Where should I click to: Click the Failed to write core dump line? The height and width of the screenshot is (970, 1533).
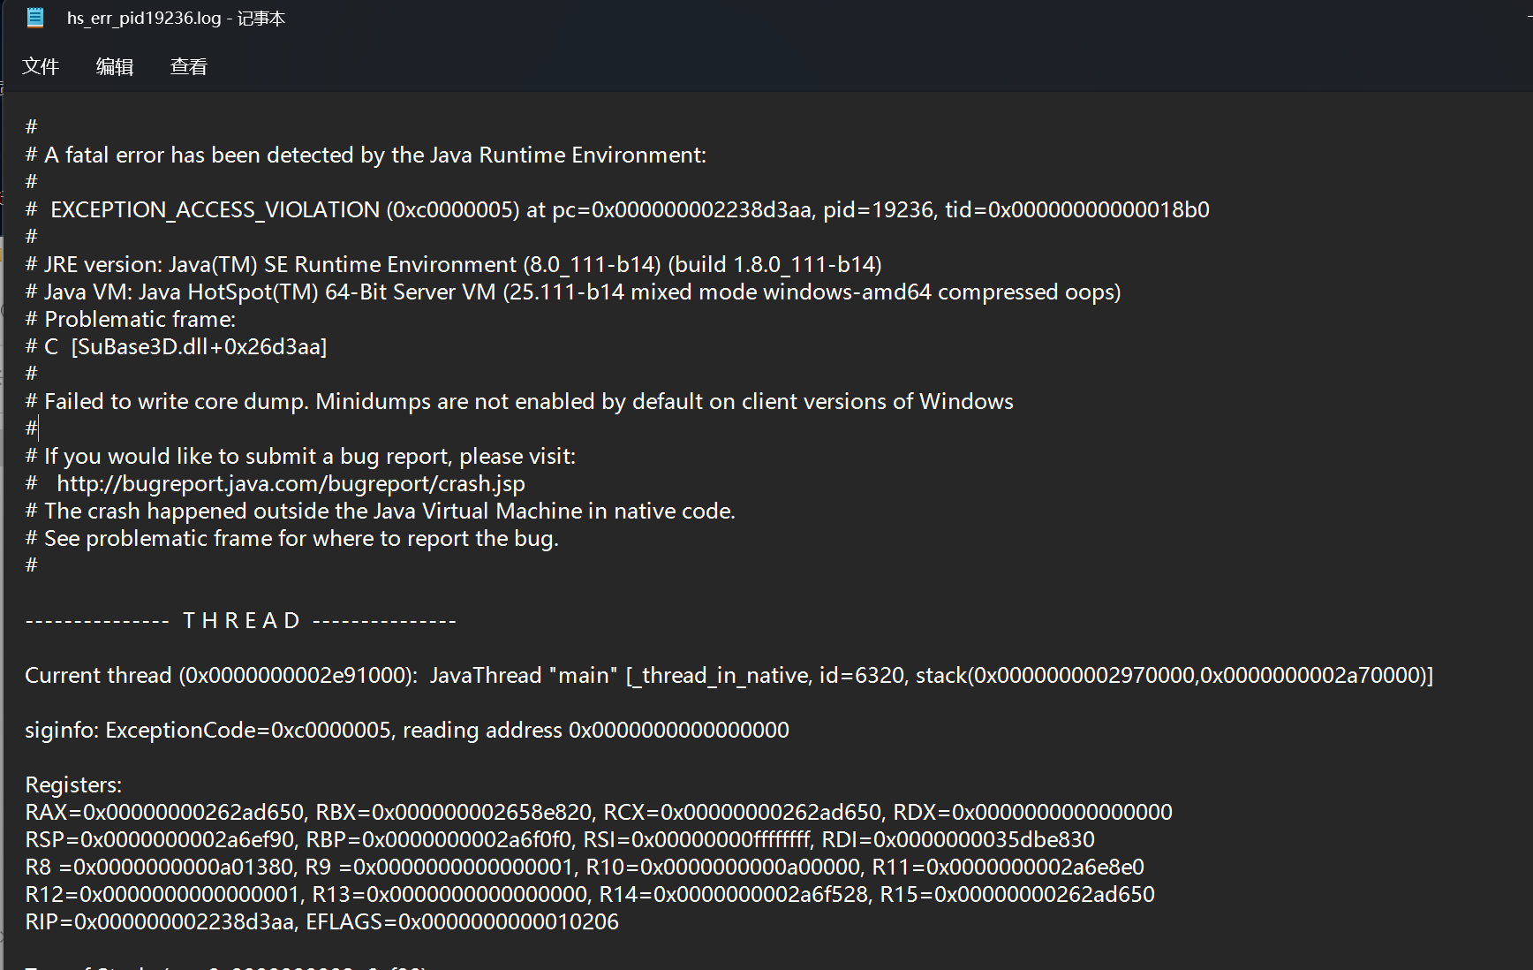[x=519, y=401]
